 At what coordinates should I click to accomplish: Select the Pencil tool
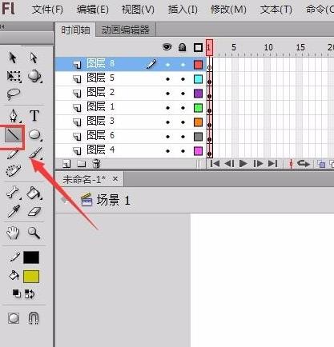click(13, 154)
